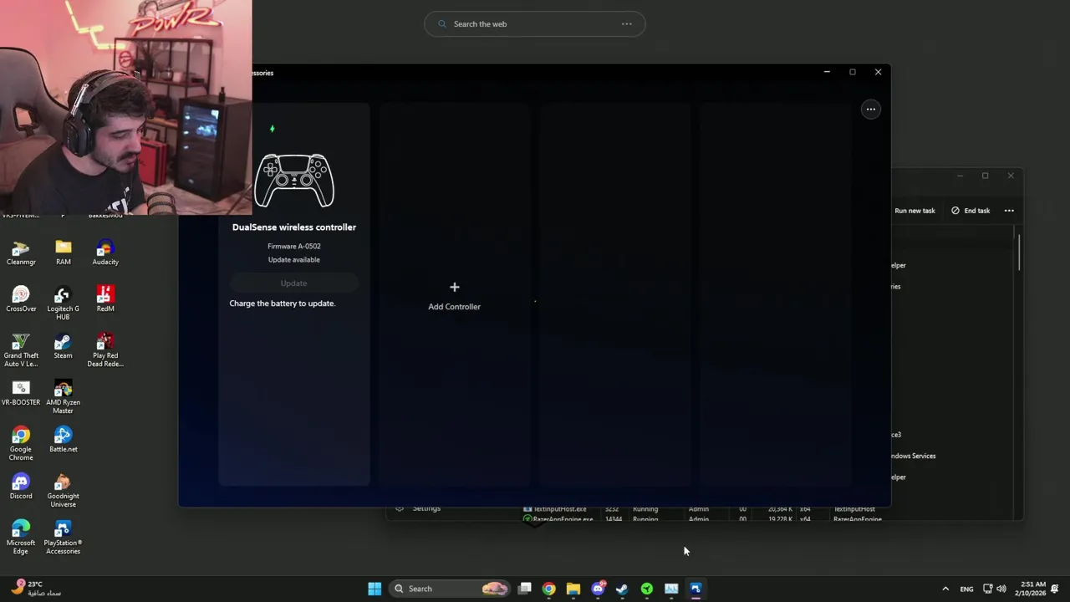Open the volume control in system tray
This screenshot has width=1070, height=602.
pyautogui.click(x=1001, y=589)
